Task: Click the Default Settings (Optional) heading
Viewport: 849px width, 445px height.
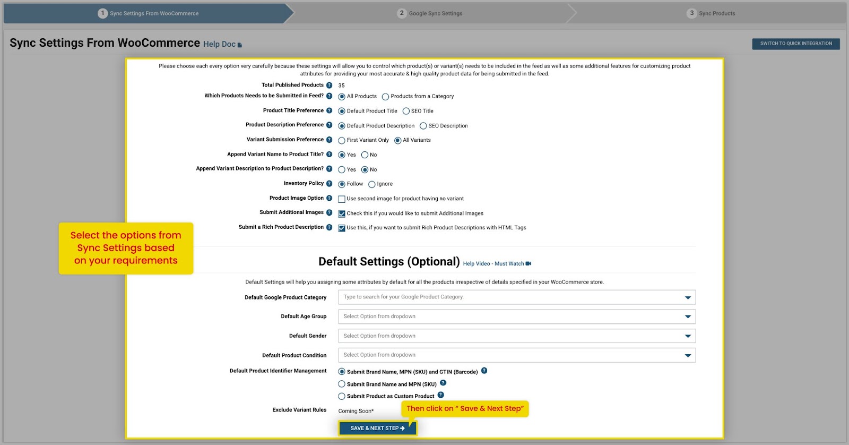Action: point(389,262)
